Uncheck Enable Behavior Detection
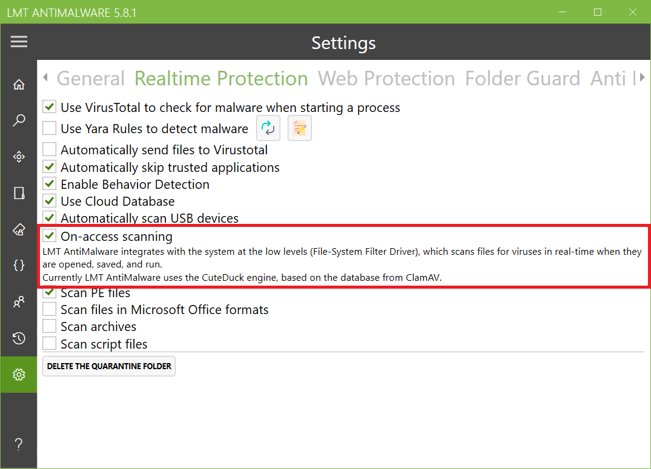The width and height of the screenshot is (651, 469). (50, 185)
